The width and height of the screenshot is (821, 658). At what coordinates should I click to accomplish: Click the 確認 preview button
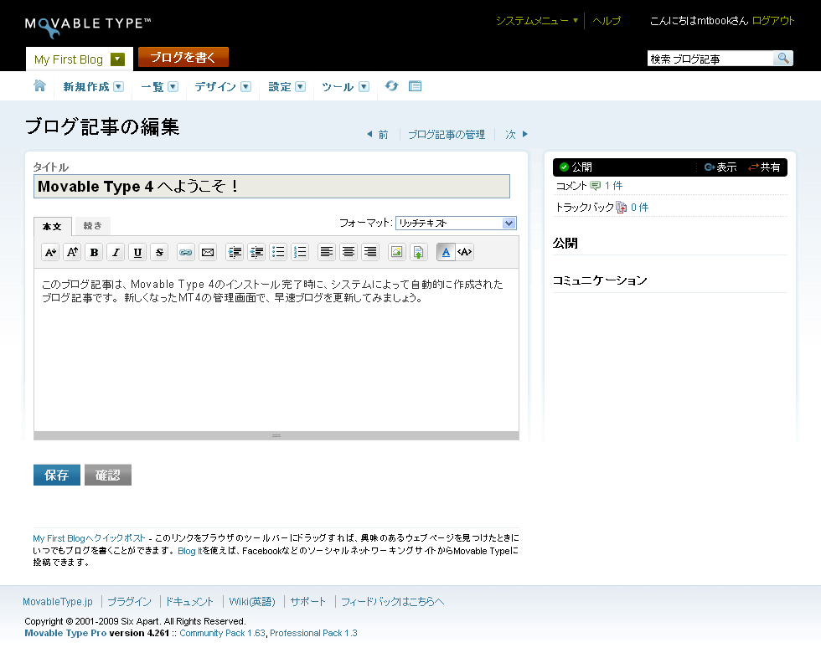click(108, 475)
